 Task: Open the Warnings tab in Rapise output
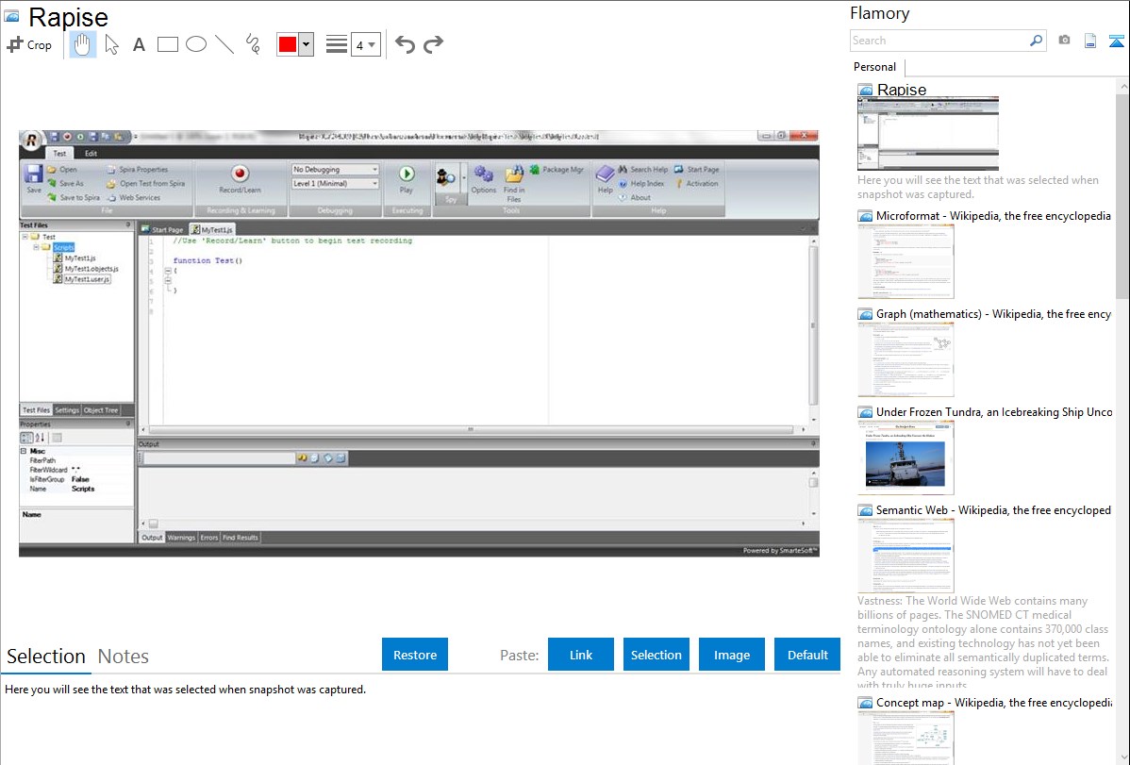coord(181,538)
